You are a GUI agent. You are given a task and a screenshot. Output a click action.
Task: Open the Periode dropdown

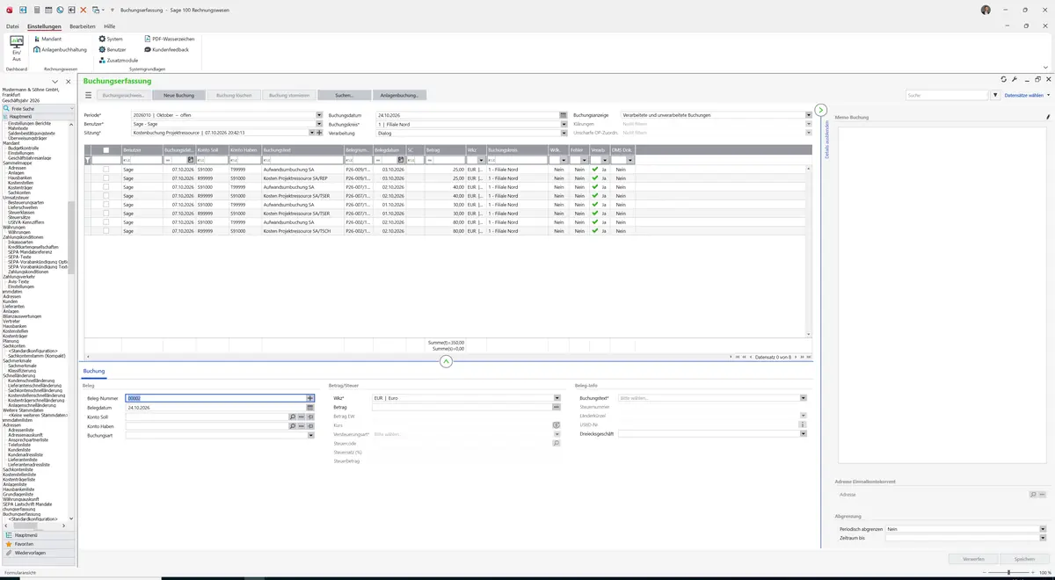(x=319, y=115)
